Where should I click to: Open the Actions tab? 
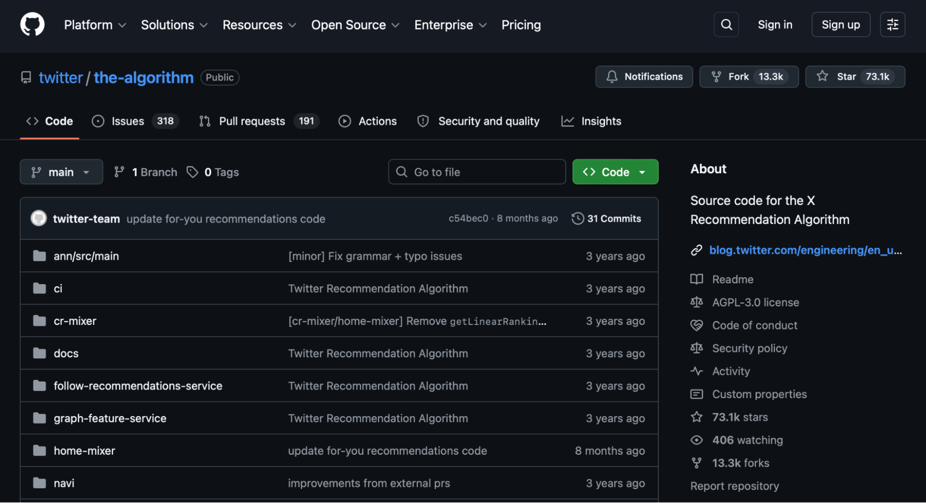(368, 121)
